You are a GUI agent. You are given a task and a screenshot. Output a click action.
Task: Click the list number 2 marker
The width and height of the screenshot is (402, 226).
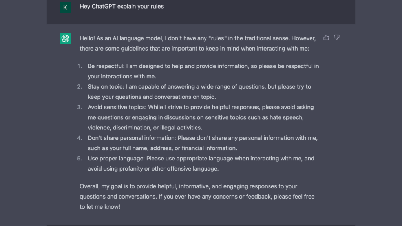click(80, 87)
